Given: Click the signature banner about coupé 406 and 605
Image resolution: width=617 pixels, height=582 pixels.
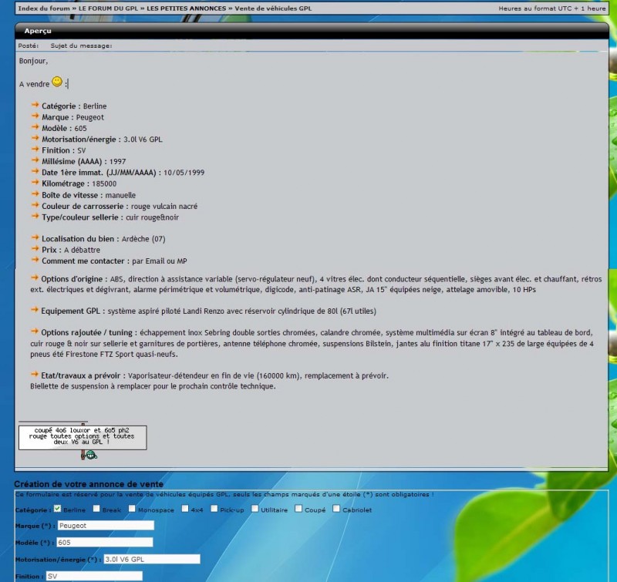Looking at the screenshot, I should pos(82,437).
